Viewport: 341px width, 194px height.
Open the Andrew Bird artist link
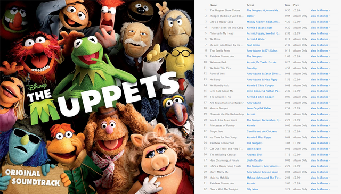coord(254,155)
